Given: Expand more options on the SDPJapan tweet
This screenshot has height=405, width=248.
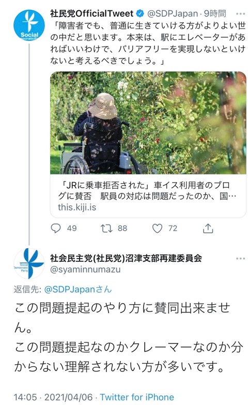Looking at the screenshot, I should 241,13.
